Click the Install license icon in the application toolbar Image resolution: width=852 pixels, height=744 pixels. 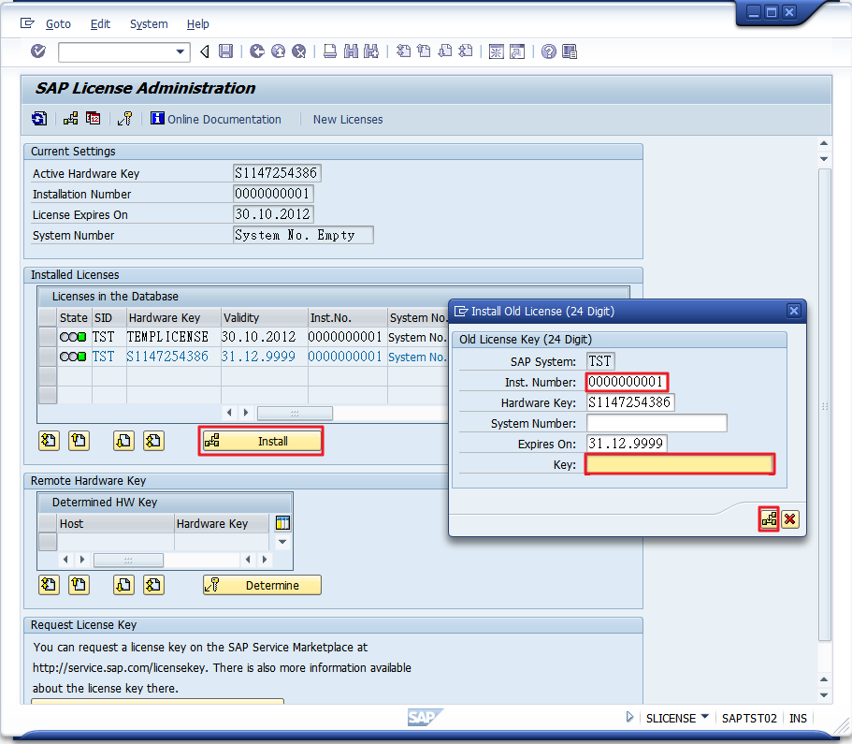click(x=71, y=119)
